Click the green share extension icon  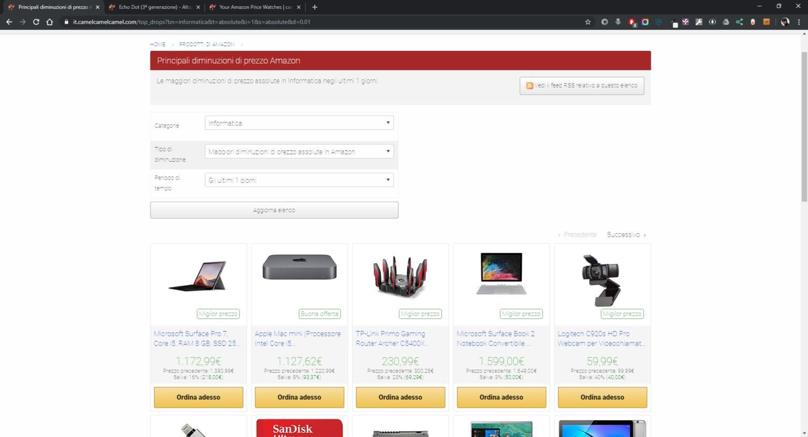[740, 22]
